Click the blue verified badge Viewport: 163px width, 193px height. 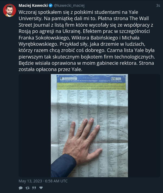[x=51, y=5]
